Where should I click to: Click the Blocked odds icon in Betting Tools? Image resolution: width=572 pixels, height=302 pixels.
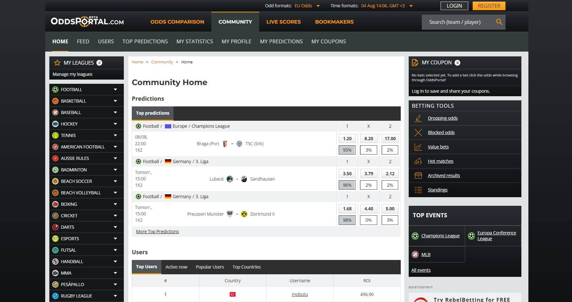(x=419, y=132)
